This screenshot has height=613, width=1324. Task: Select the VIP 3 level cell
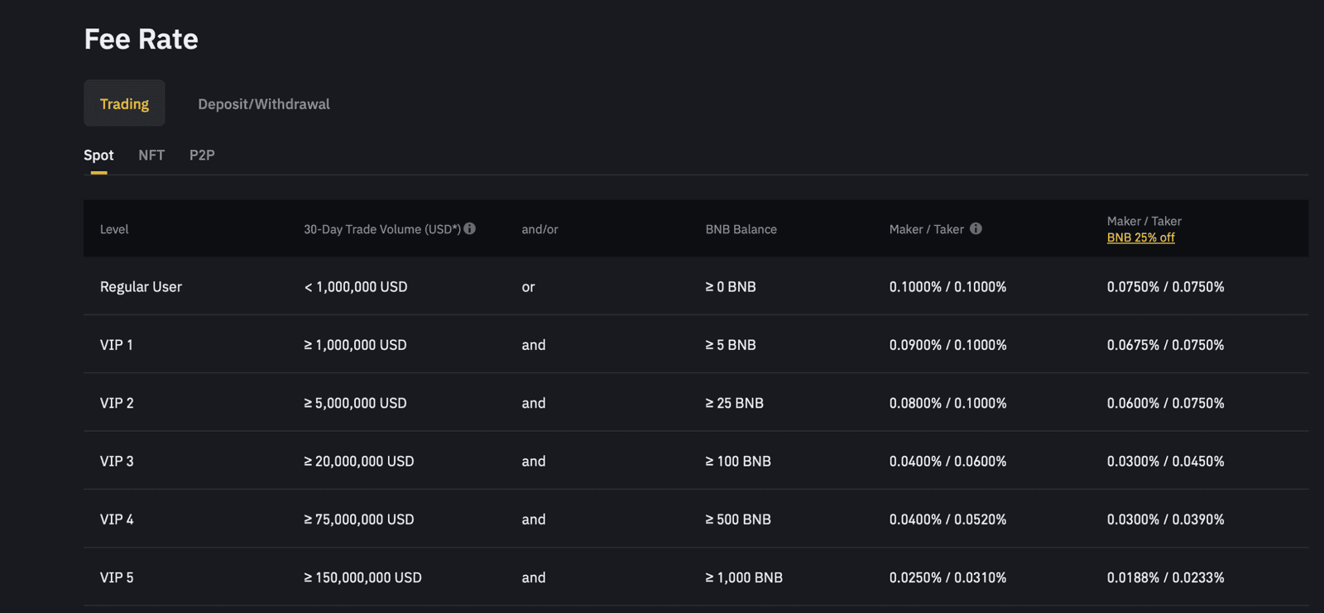pos(117,461)
